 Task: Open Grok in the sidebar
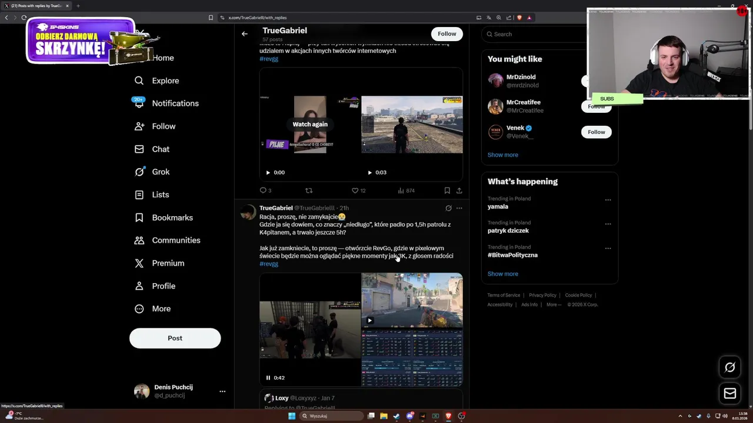tap(152, 172)
